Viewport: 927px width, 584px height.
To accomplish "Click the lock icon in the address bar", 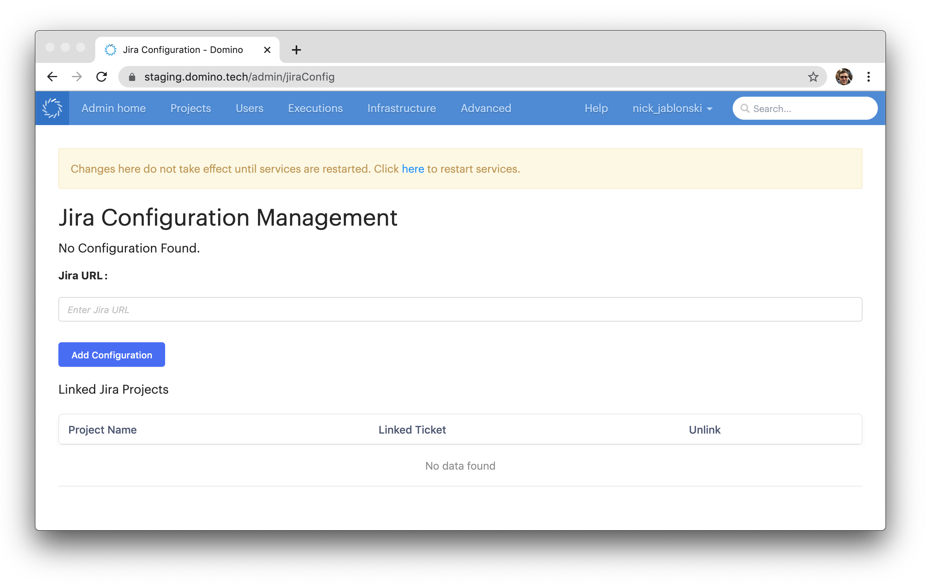I will pyautogui.click(x=132, y=78).
